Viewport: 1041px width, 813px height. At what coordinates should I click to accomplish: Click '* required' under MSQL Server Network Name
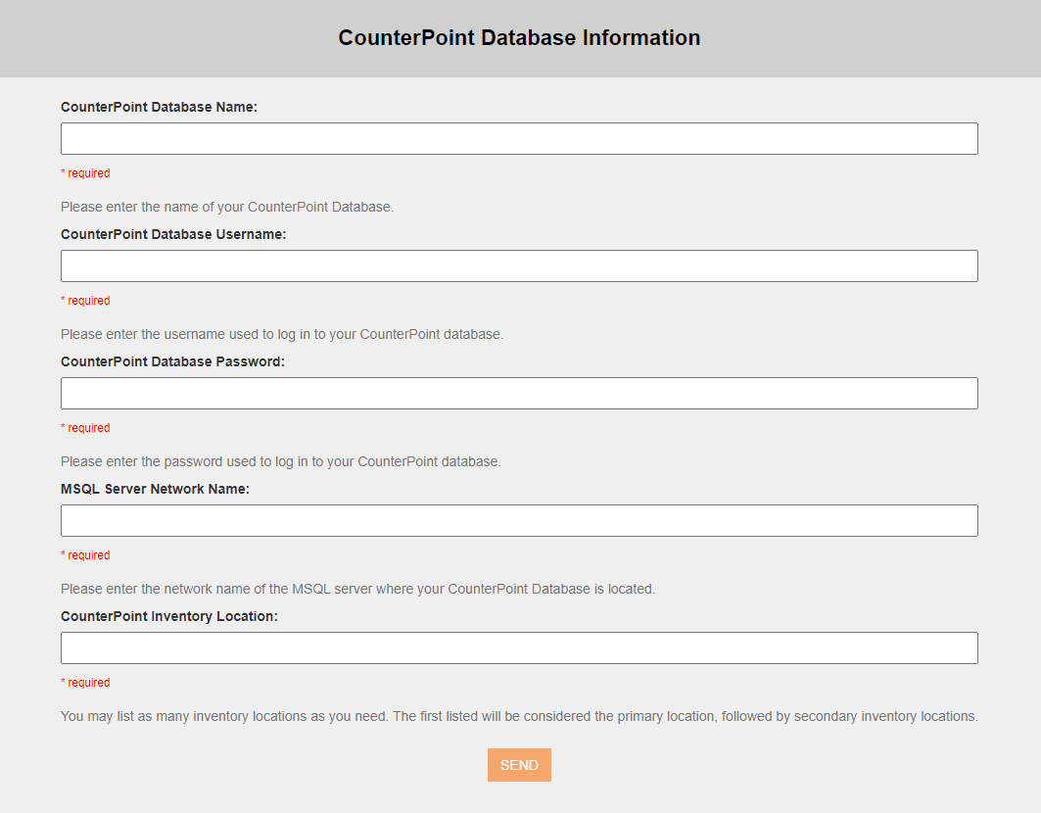85,555
